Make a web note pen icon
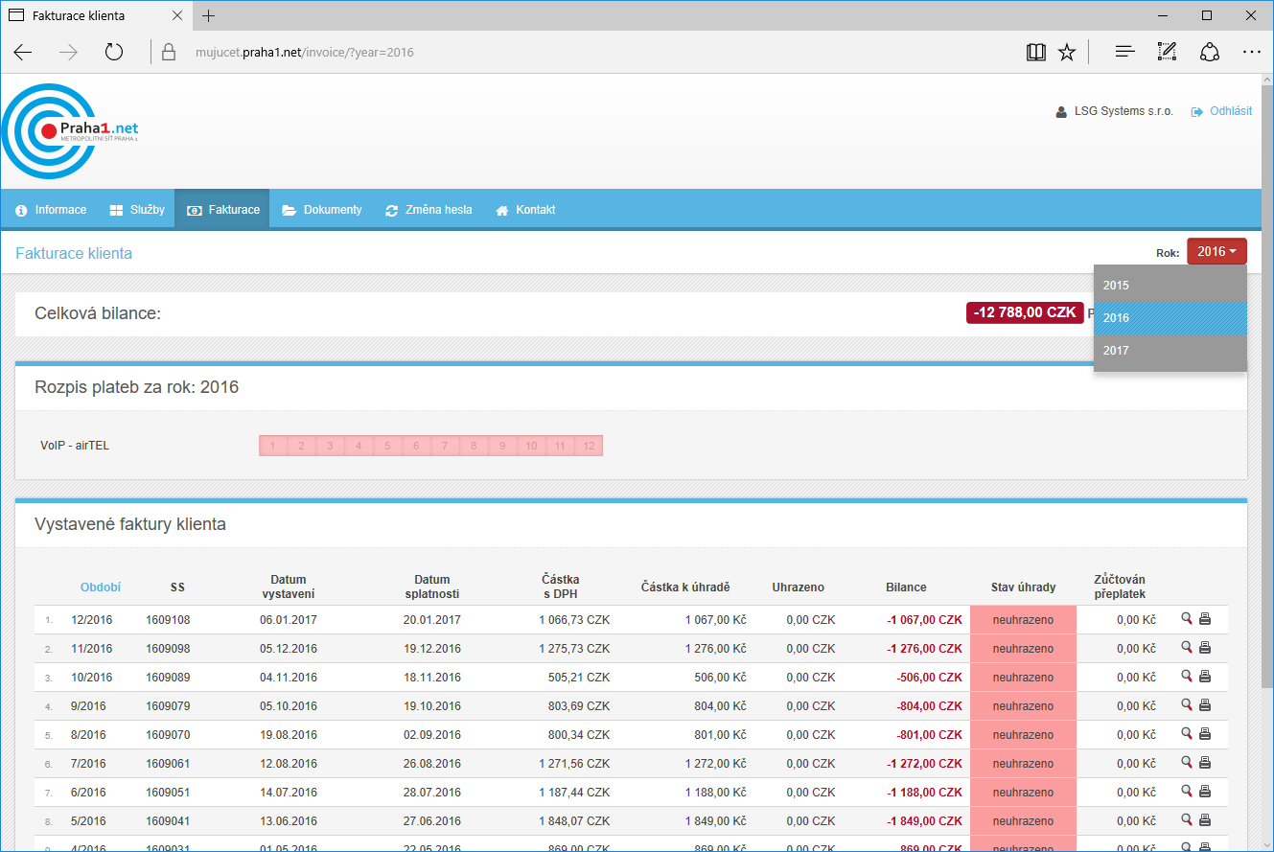The height and width of the screenshot is (852, 1274). click(1167, 53)
